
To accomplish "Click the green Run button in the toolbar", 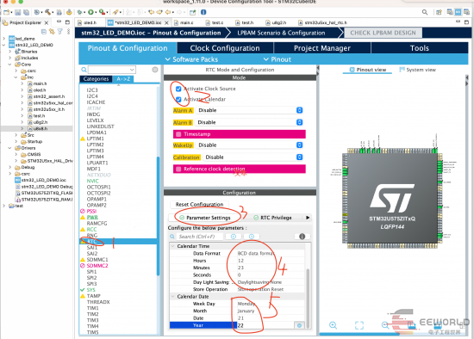I will pos(90,12).
